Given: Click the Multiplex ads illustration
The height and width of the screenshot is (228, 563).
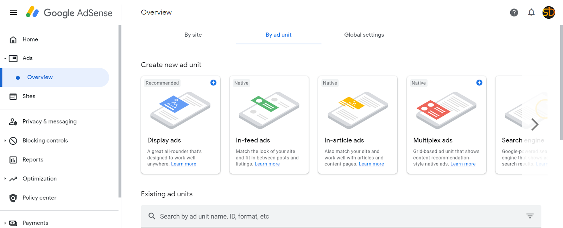Looking at the screenshot, I should [x=447, y=110].
